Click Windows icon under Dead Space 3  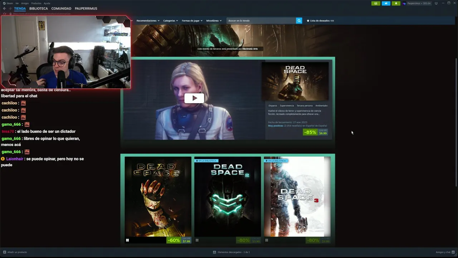[x=266, y=240]
